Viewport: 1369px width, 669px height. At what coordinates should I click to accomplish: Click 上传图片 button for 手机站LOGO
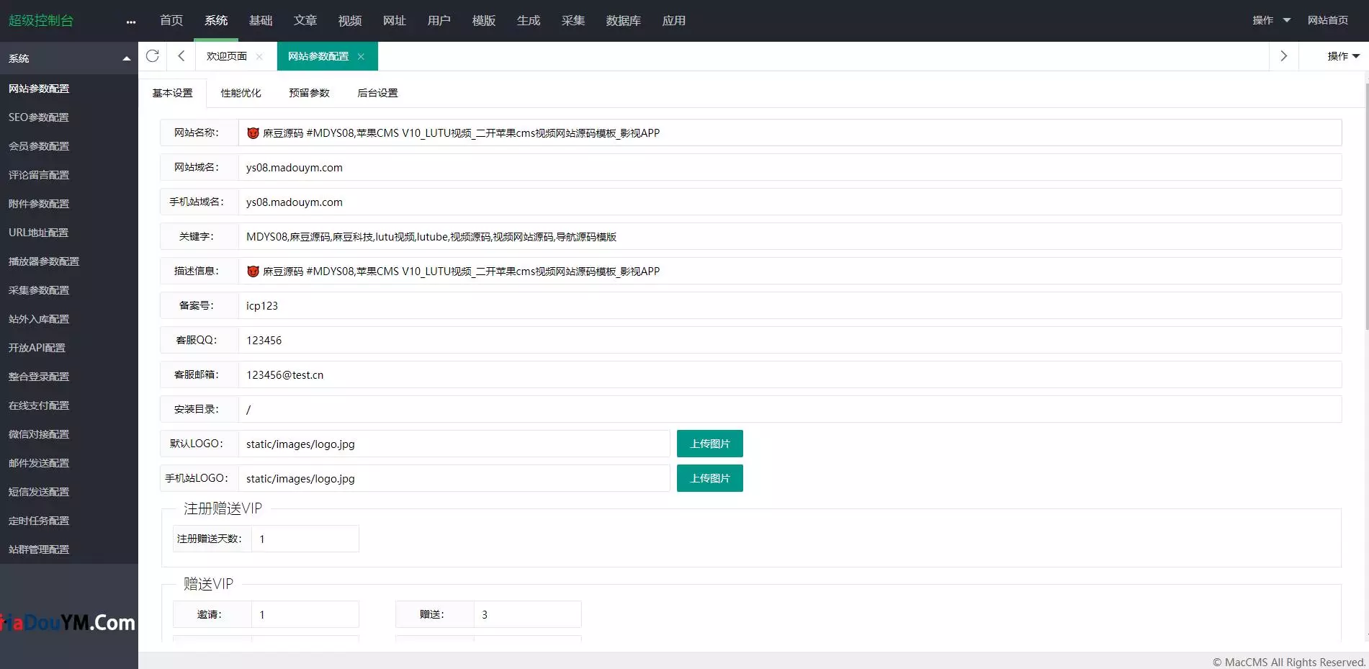click(709, 478)
